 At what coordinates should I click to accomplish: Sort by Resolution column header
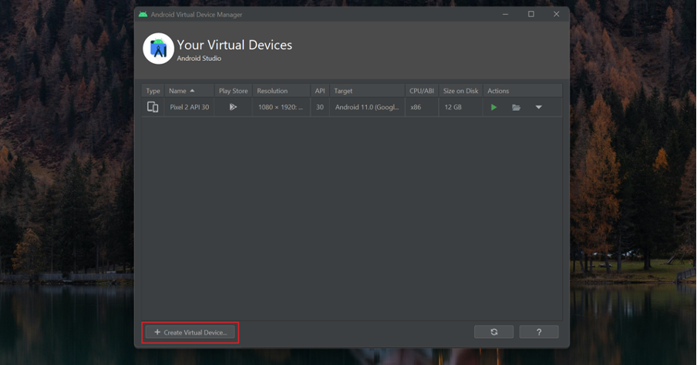click(x=281, y=91)
